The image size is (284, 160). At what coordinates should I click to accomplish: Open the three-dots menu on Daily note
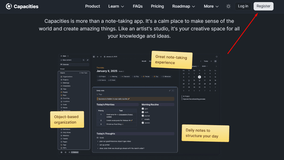click(173, 91)
